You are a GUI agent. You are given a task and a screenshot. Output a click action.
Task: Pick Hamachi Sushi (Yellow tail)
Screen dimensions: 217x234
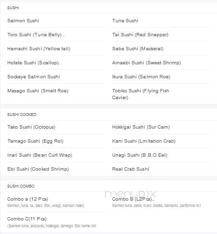coord(39,49)
